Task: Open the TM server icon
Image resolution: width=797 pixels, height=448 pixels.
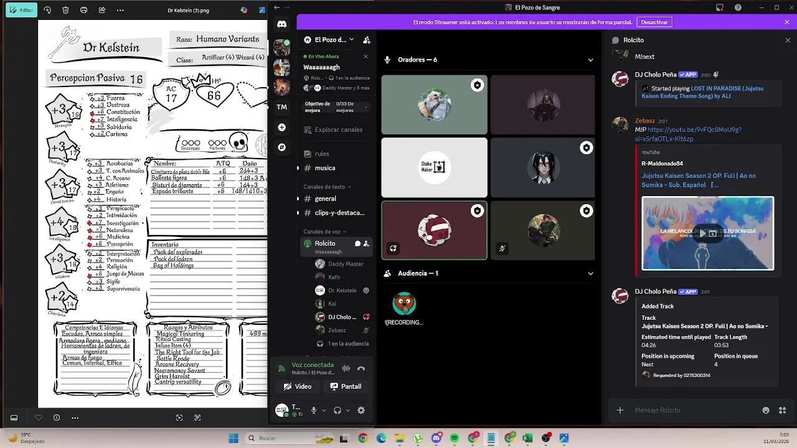Action: [x=281, y=107]
